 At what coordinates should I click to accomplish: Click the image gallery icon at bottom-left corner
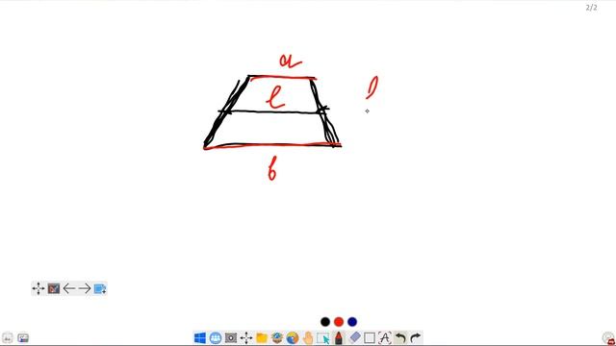23,337
